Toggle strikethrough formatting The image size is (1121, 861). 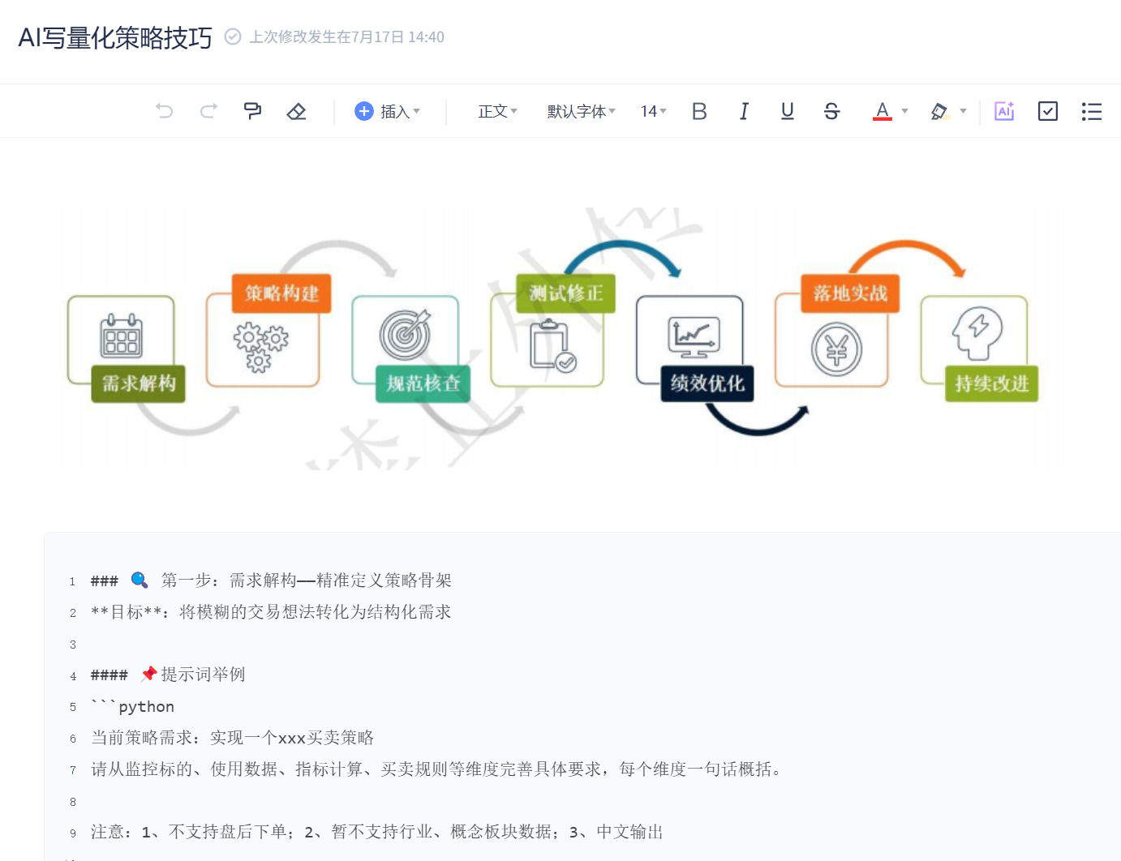(831, 111)
